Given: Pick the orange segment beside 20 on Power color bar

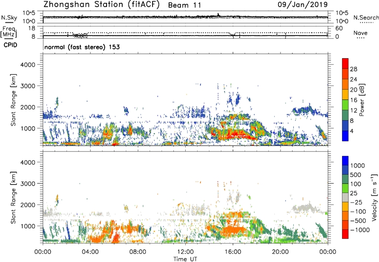Looking at the screenshot, I should (345, 84).
